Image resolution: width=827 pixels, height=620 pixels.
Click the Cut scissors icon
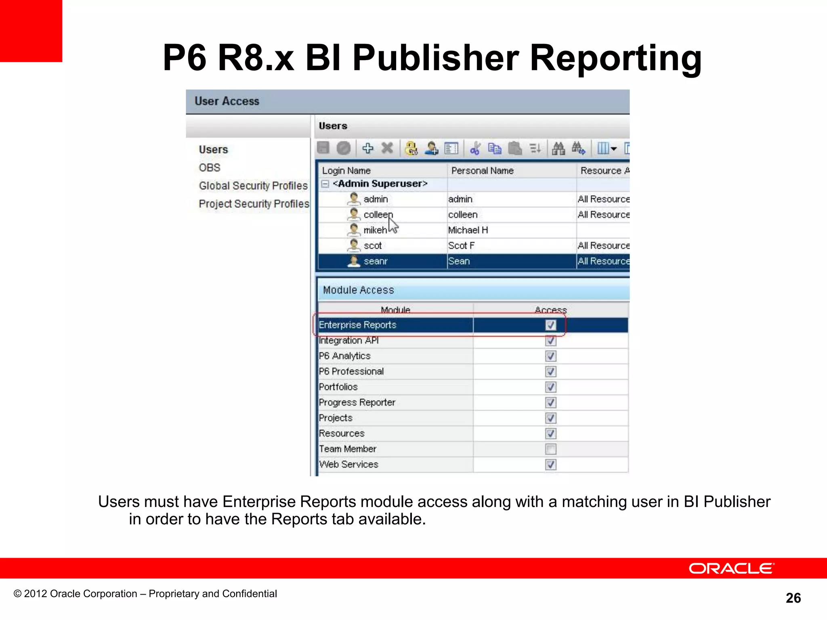[x=475, y=148]
